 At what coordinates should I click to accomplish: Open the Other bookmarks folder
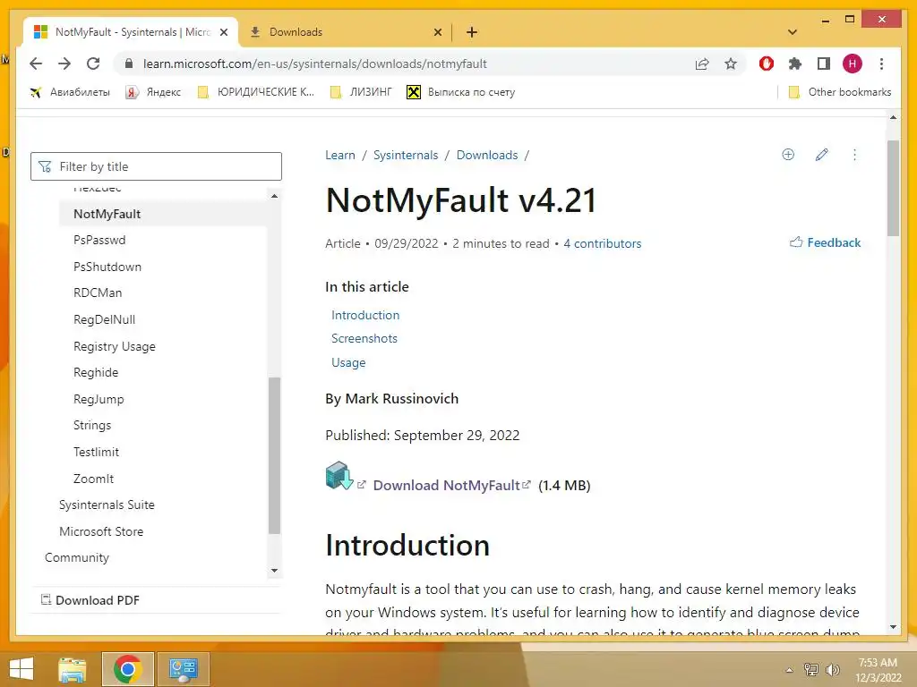840,92
